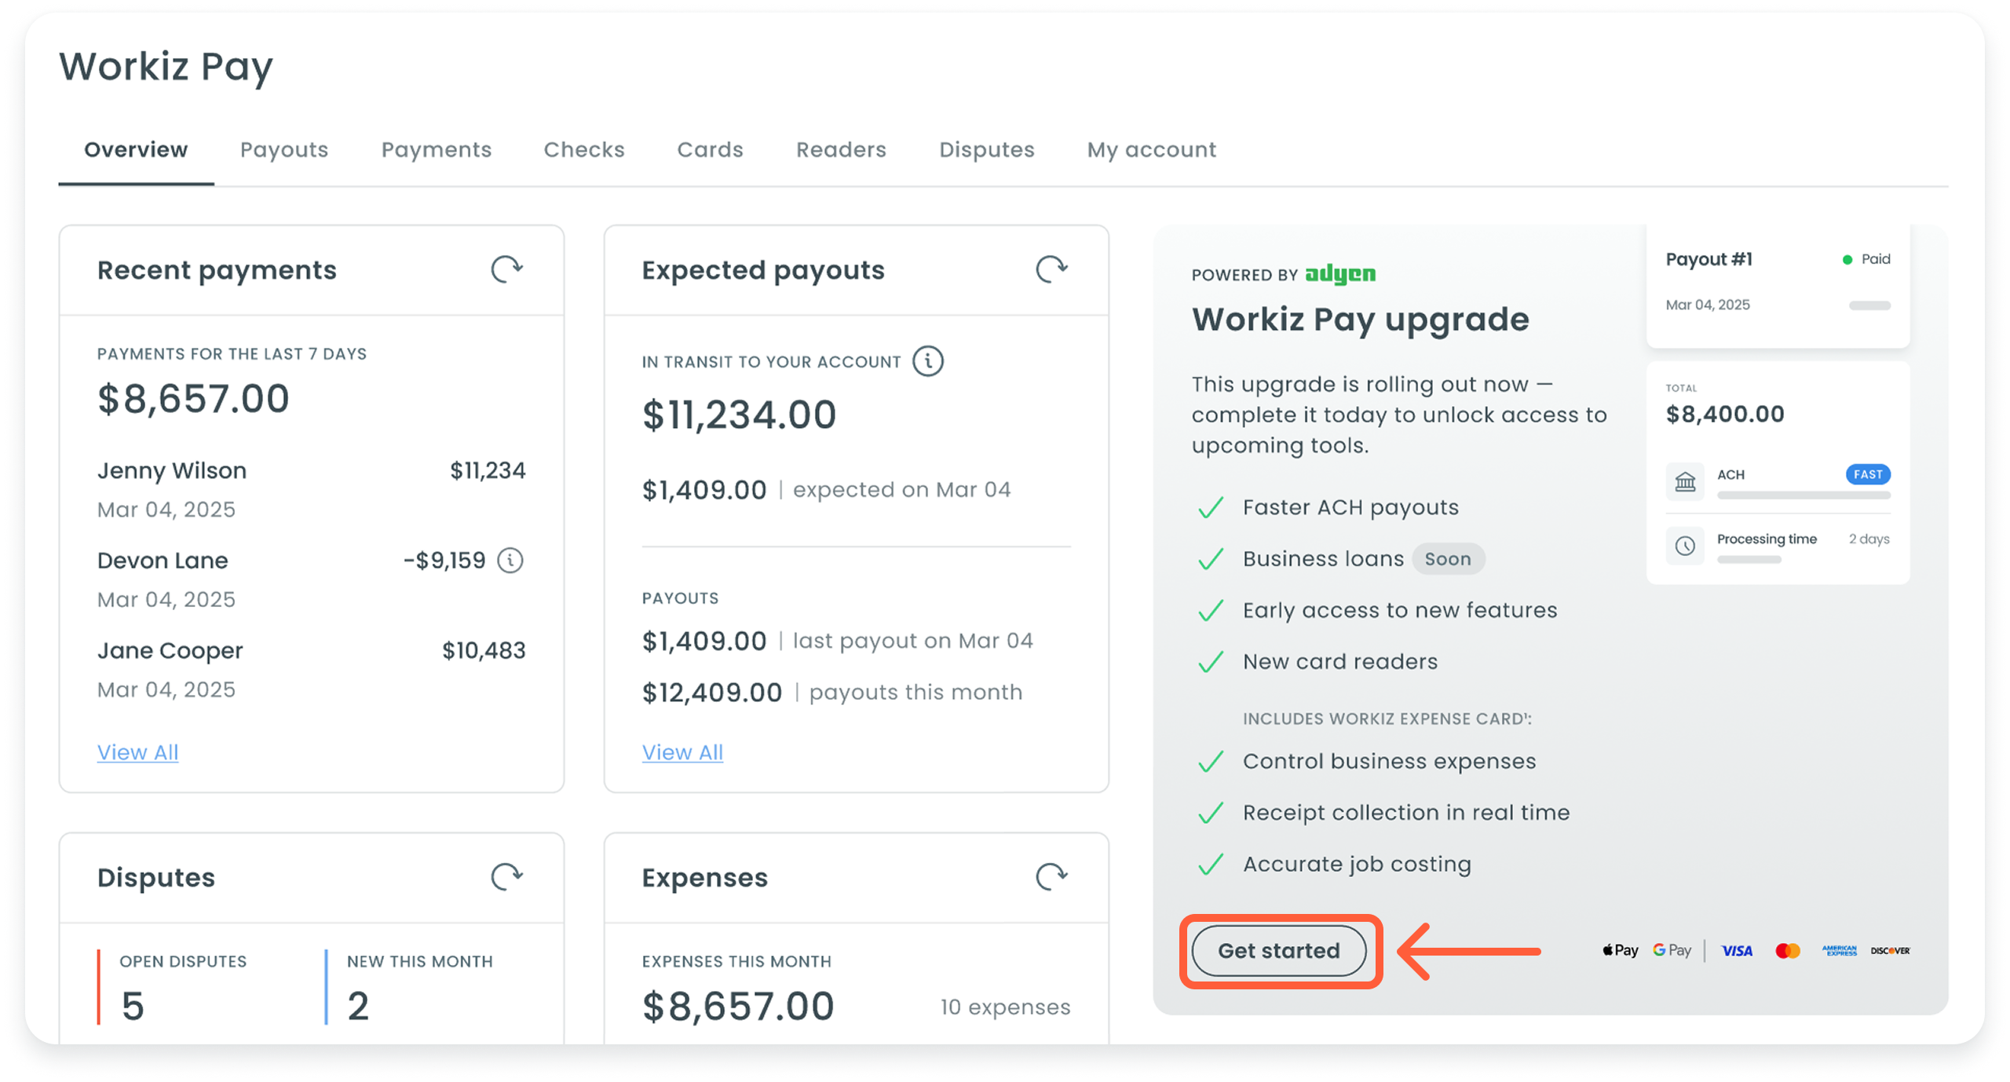Select the Jane Cooper payment entry
The width and height of the screenshot is (2010, 1082).
311,670
